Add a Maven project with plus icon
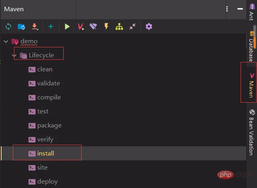 click(51, 26)
